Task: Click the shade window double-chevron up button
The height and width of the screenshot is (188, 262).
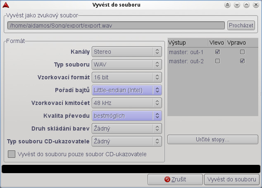Action: (x=228, y=5)
